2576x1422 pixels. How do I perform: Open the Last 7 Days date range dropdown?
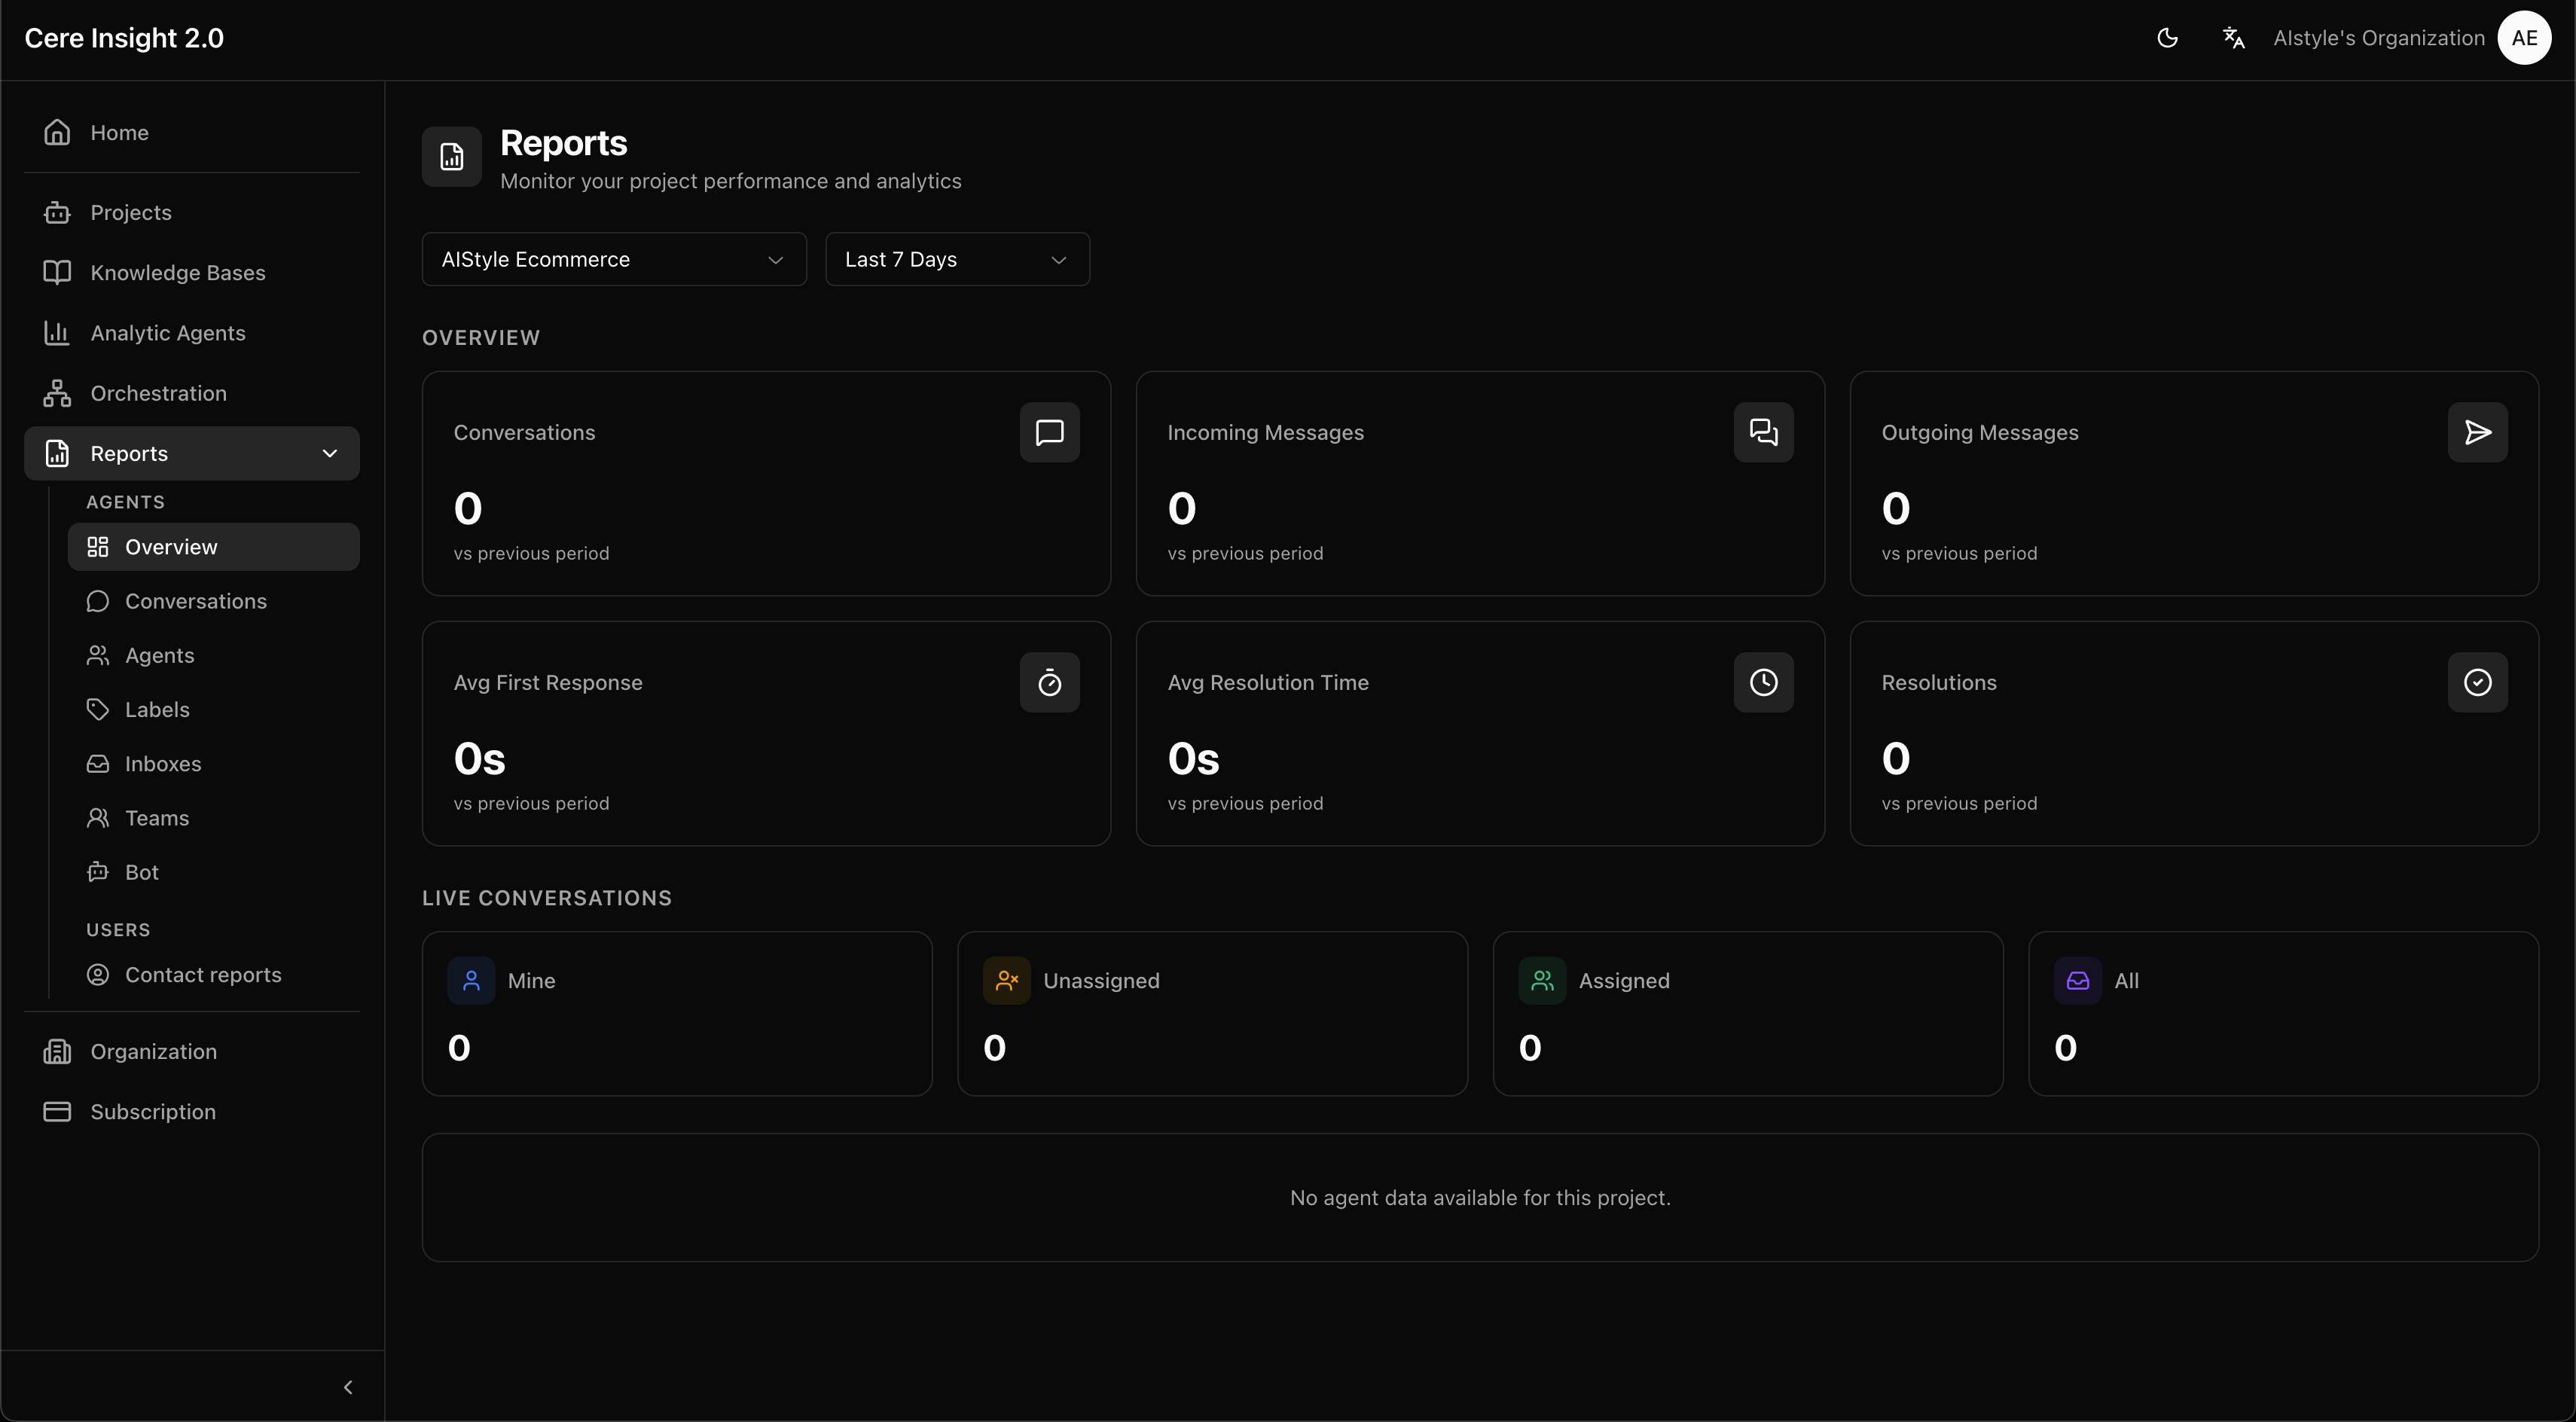[x=956, y=259]
